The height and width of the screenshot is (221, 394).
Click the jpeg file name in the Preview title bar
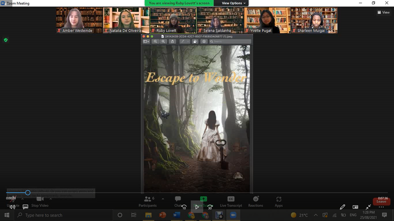198,36
